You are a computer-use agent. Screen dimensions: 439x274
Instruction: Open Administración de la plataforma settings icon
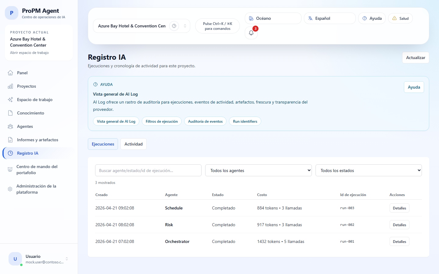tap(10, 189)
